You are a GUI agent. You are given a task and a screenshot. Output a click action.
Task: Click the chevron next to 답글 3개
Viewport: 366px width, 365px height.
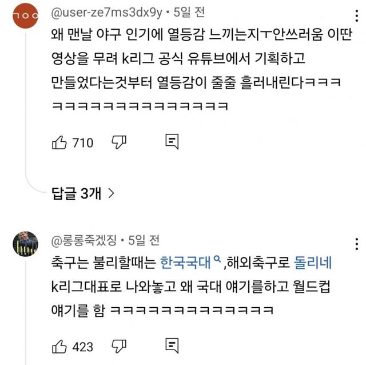(111, 194)
